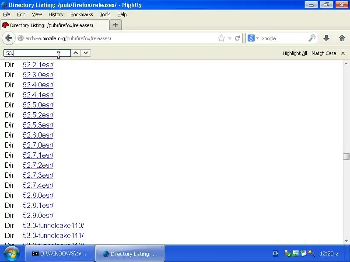Reload the page with the refresh icon
This screenshot has height=262, width=350.
coord(238,38)
